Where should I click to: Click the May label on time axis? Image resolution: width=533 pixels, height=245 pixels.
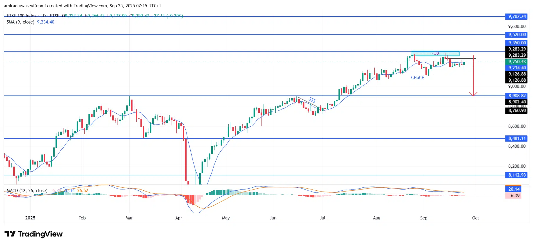(x=226, y=218)
